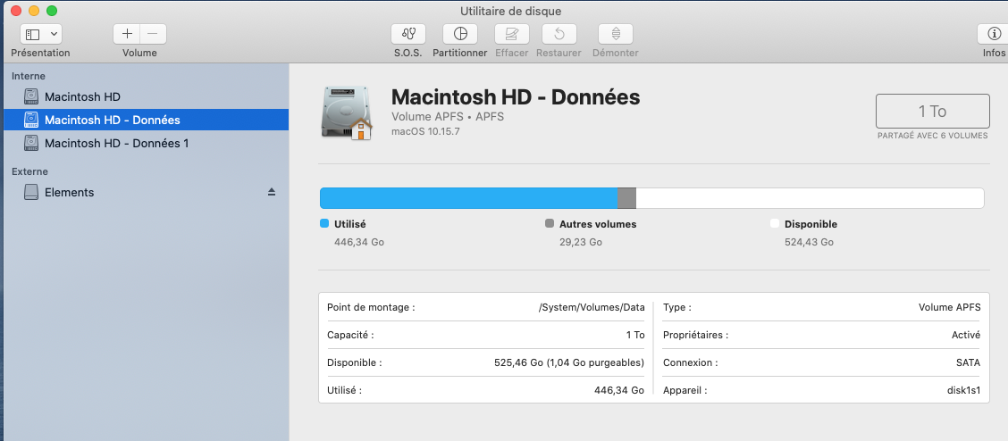Select Macintosh HD - Données volume

pos(112,120)
